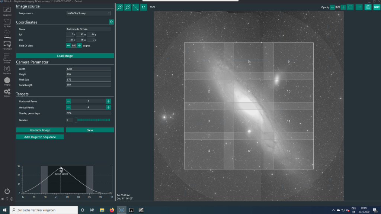
Task: Open the Flat Wizard section
Action: tap(7, 45)
